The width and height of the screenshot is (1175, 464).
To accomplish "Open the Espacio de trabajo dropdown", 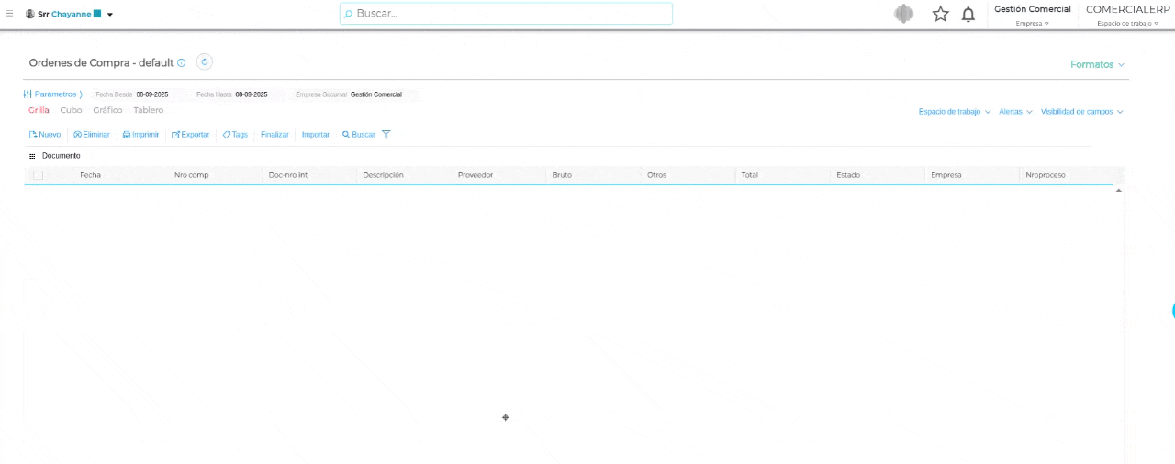I will click(x=955, y=112).
